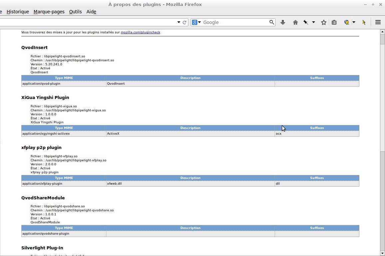Open the URL history dropdown arrow

[x=179, y=22]
